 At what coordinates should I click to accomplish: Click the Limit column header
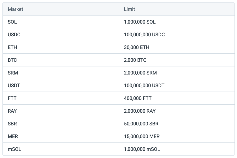click(x=177, y=9)
